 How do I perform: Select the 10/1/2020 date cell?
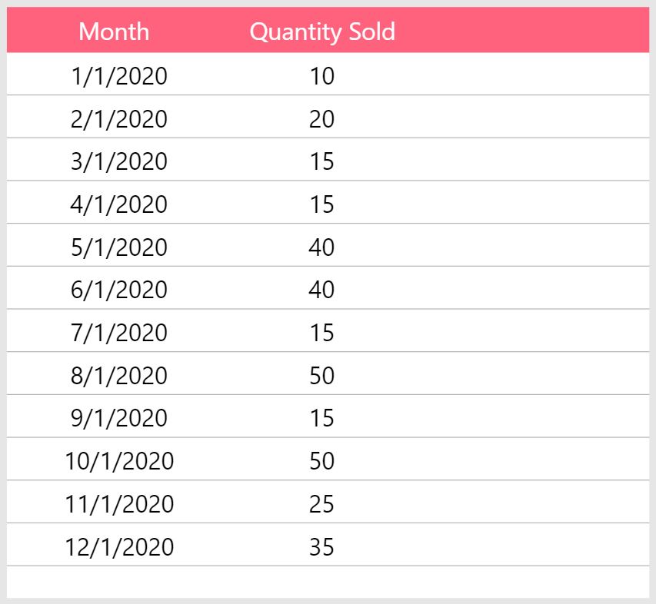(x=119, y=461)
